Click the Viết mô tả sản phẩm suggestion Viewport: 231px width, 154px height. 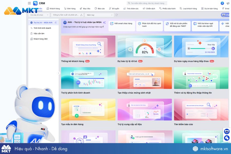(x=177, y=26)
